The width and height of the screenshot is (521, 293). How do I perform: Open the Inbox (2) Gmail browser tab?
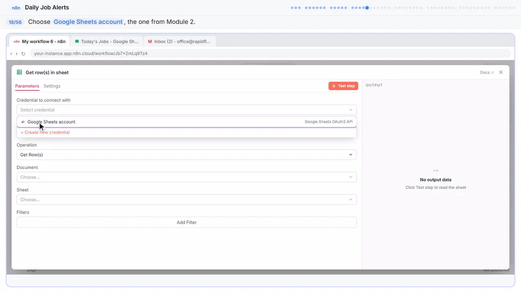pos(180,42)
